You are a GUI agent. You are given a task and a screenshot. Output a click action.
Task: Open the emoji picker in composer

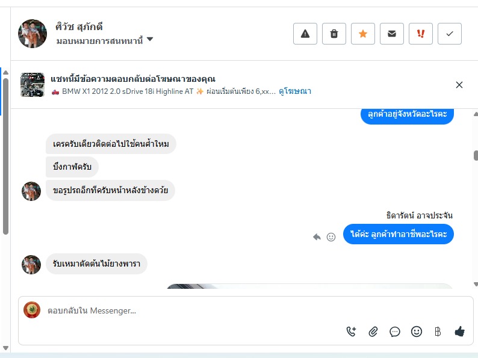tap(417, 331)
